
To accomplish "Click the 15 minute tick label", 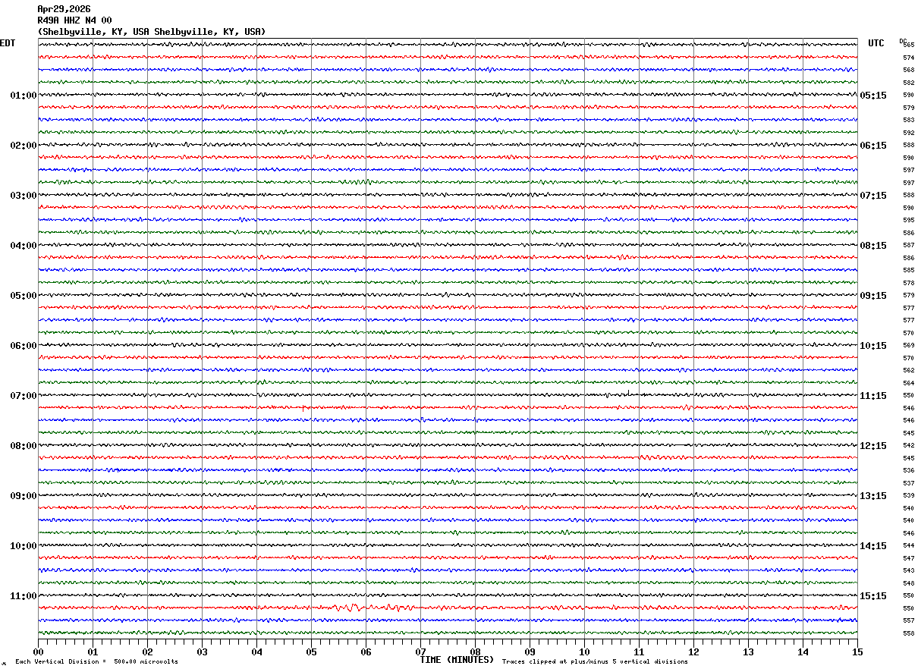I will pos(857,652).
